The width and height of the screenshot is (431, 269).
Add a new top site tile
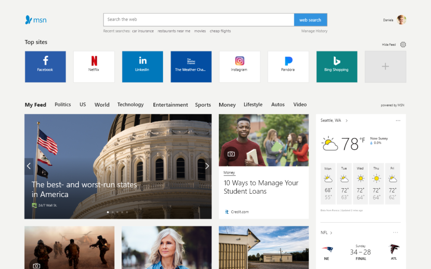coord(386,67)
